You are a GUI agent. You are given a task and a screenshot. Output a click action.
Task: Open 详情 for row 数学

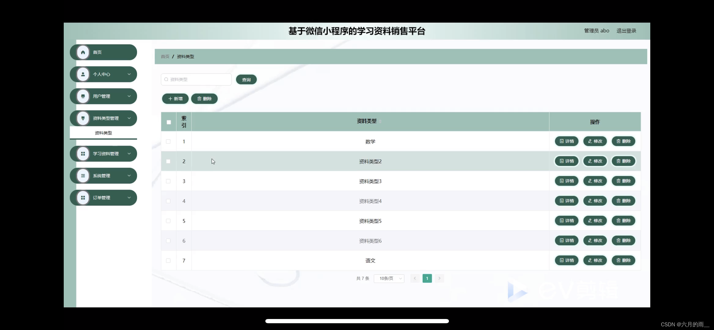(567, 141)
